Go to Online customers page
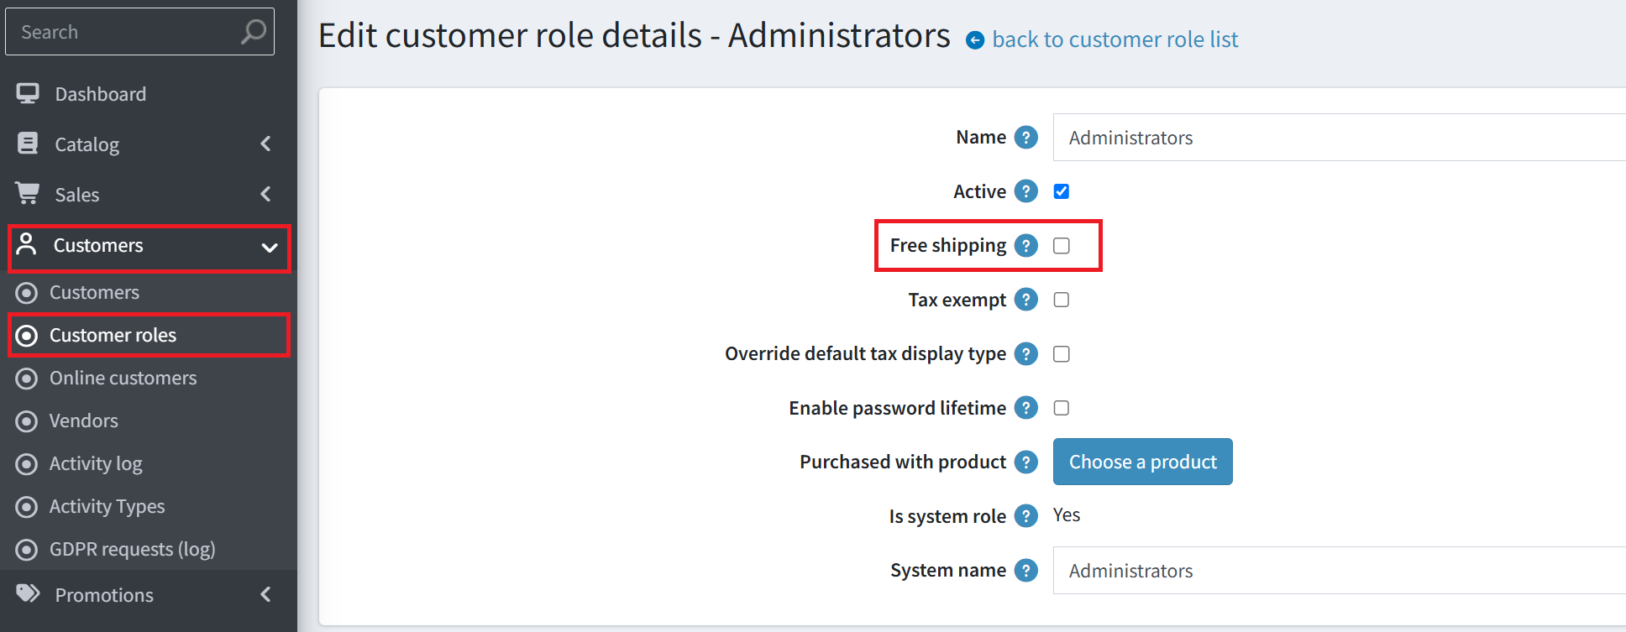The image size is (1626, 632). click(x=149, y=378)
